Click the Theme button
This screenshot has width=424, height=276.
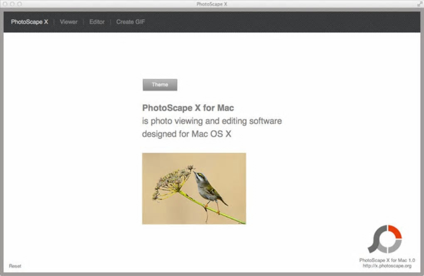pos(160,85)
